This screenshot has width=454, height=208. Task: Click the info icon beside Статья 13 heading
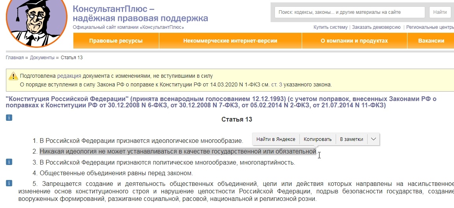point(9,118)
